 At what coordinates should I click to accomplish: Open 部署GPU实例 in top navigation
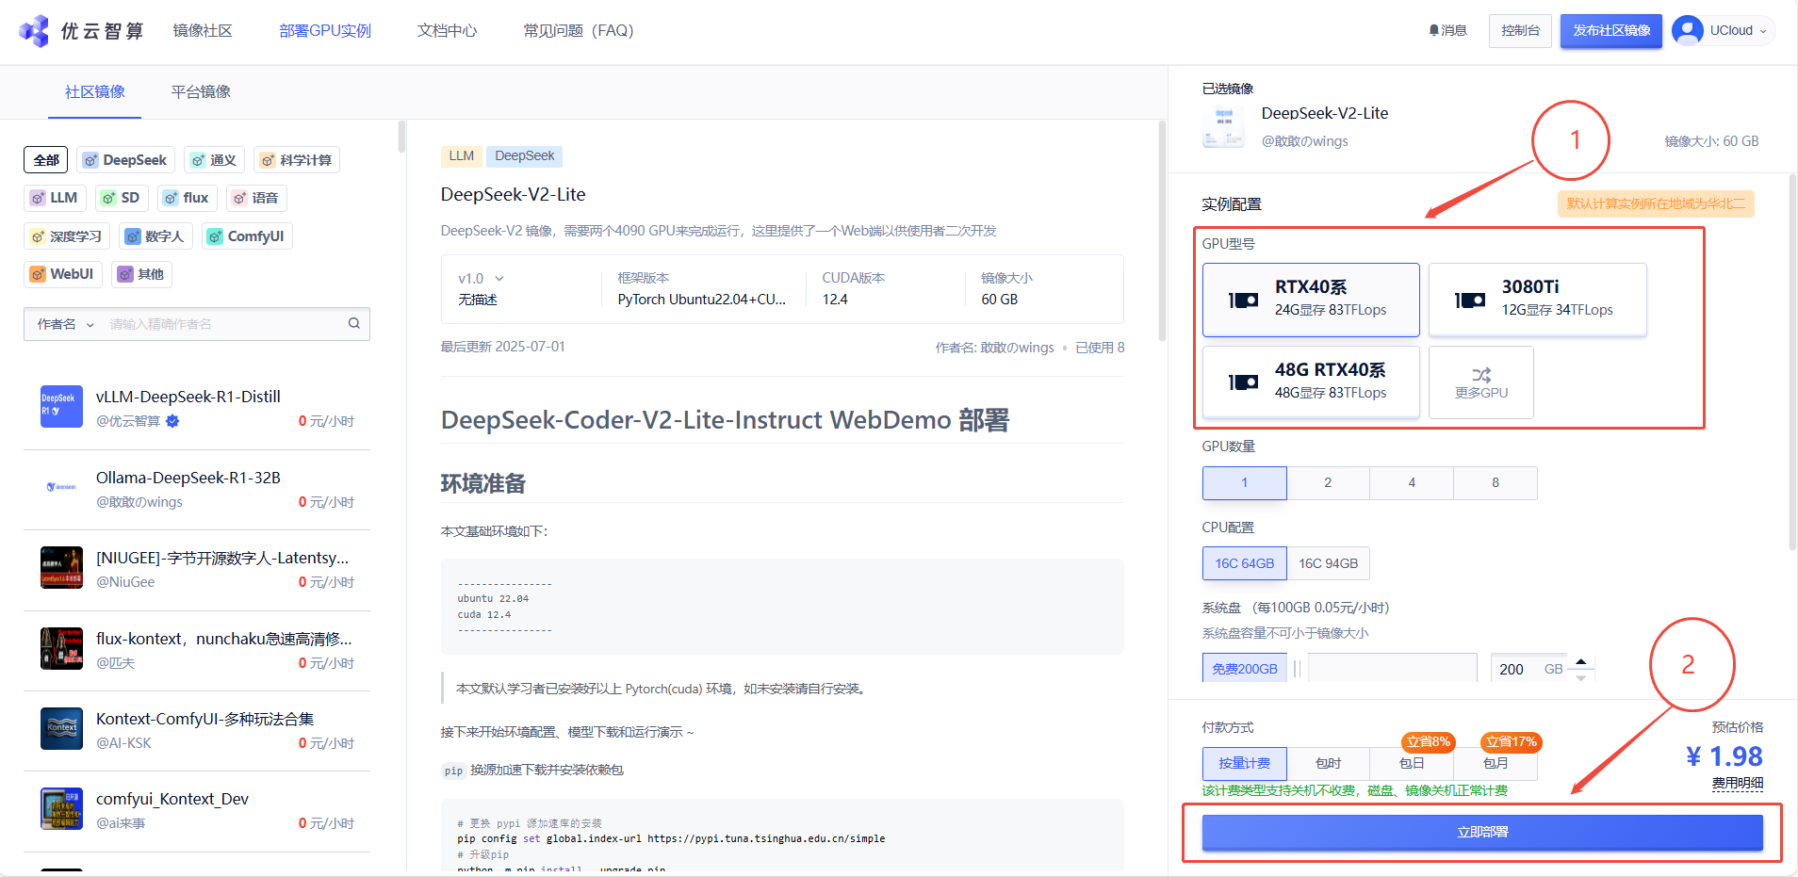pos(325,31)
